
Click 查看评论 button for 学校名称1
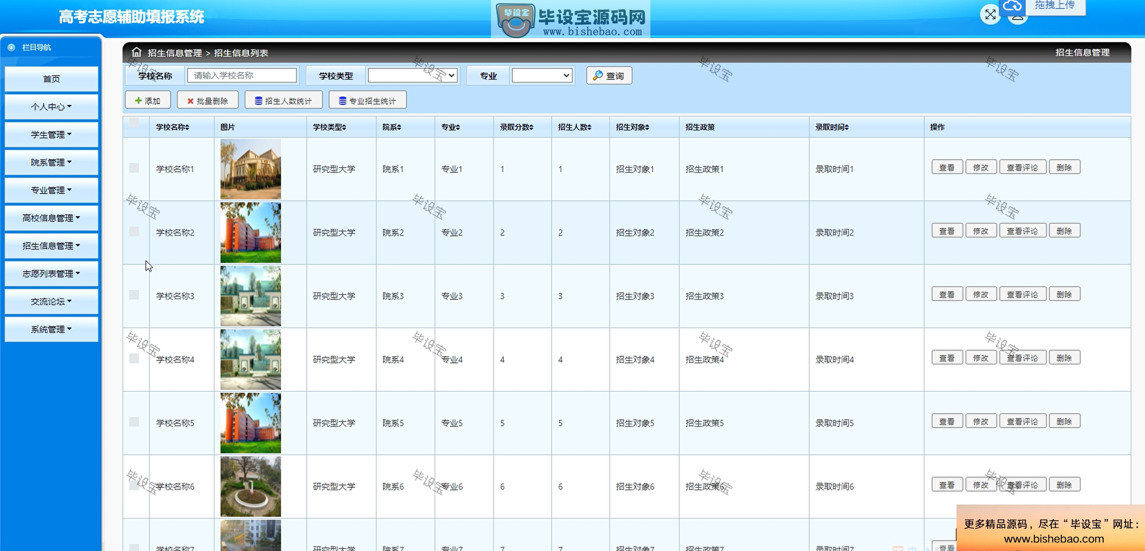click(x=1022, y=167)
